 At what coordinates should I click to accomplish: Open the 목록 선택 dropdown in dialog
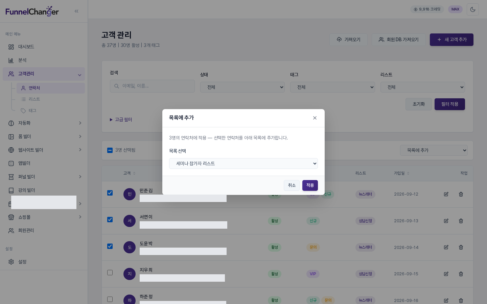(243, 163)
